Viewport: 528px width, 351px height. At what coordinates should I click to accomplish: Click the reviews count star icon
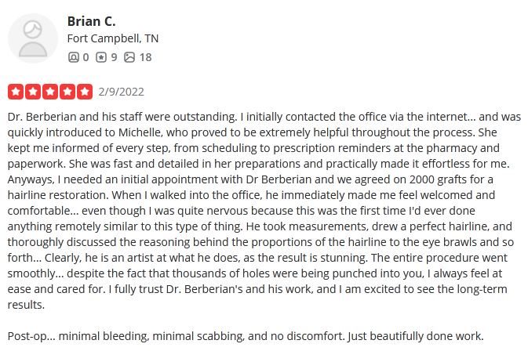coord(101,57)
